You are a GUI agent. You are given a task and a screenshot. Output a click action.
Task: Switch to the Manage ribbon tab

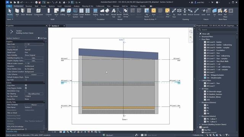[x=116, y=6]
